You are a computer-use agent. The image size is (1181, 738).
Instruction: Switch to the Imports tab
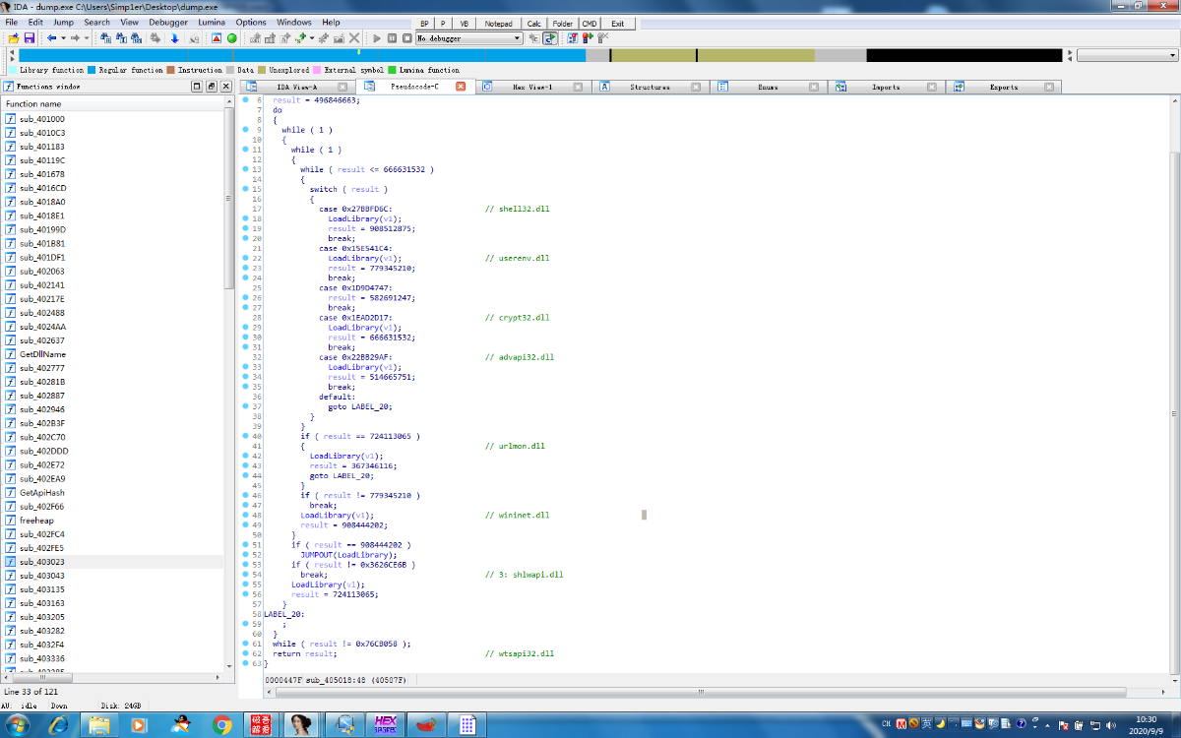pyautogui.click(x=886, y=87)
